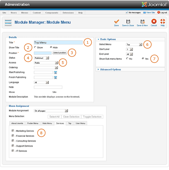
Task: Toggle the Support Services checkbox
Action: click(13, 145)
